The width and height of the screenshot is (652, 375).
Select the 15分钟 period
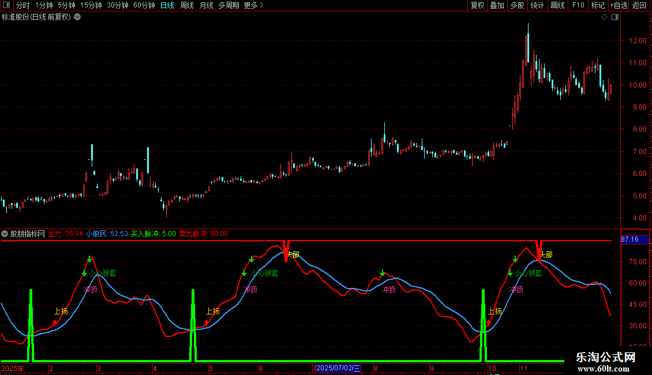(x=91, y=5)
